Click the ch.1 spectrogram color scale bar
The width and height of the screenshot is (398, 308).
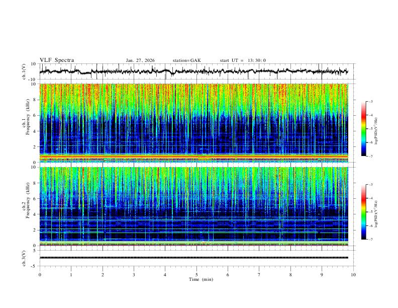[363, 129]
